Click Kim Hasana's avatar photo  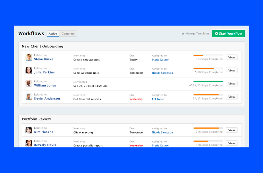[28, 130]
